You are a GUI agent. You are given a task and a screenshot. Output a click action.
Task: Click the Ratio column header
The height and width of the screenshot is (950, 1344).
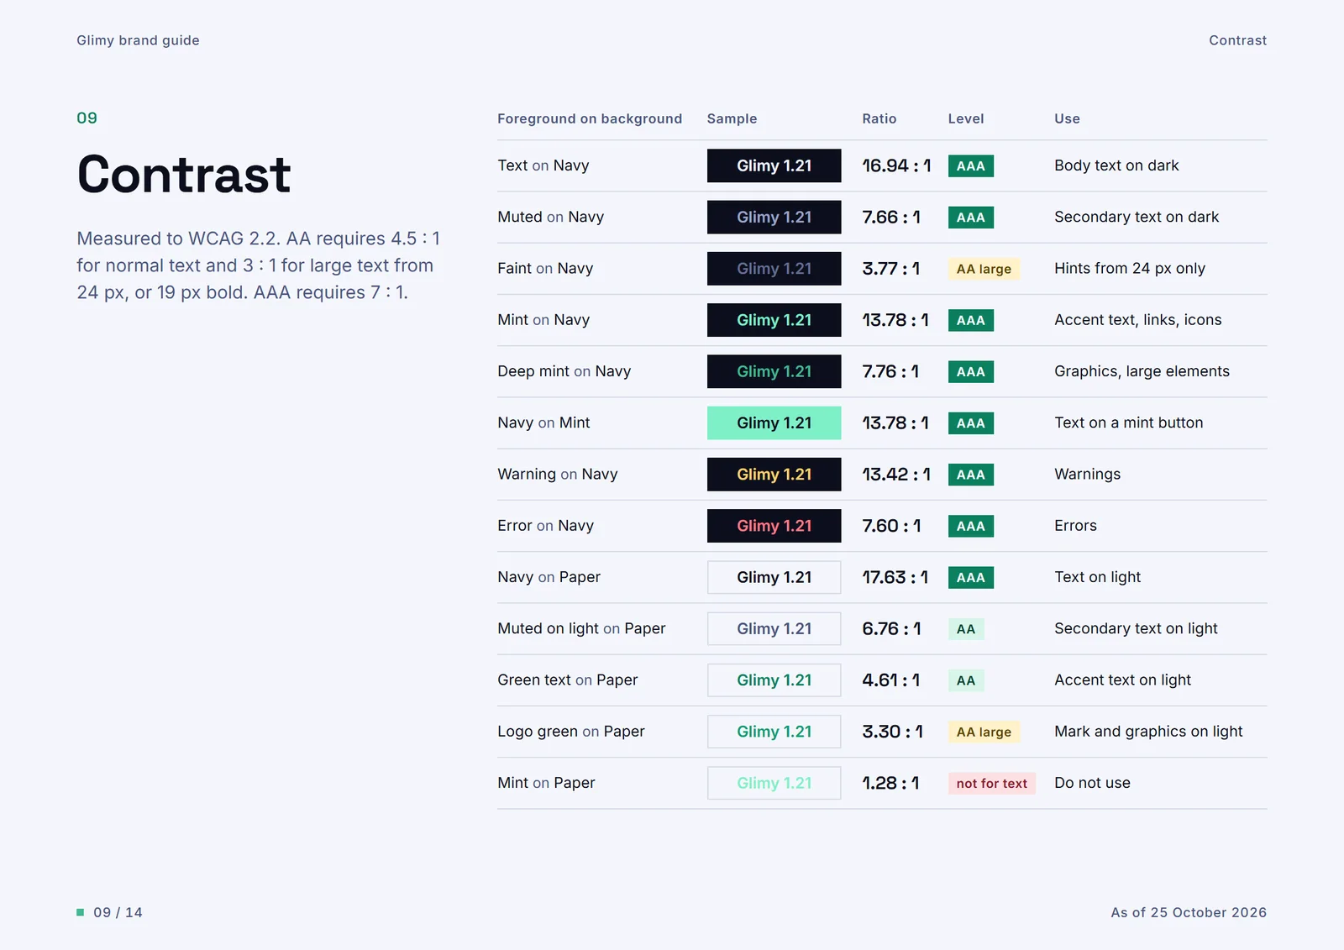879,118
